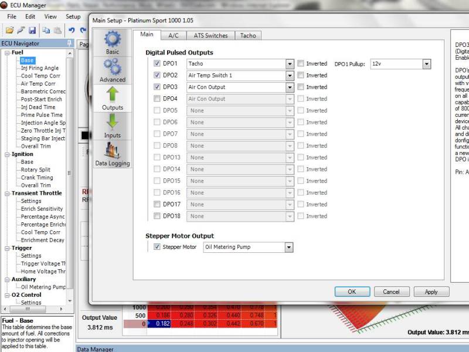Collapse the Auxiliary tree node
The image size is (469, 352).
[x=7, y=280]
